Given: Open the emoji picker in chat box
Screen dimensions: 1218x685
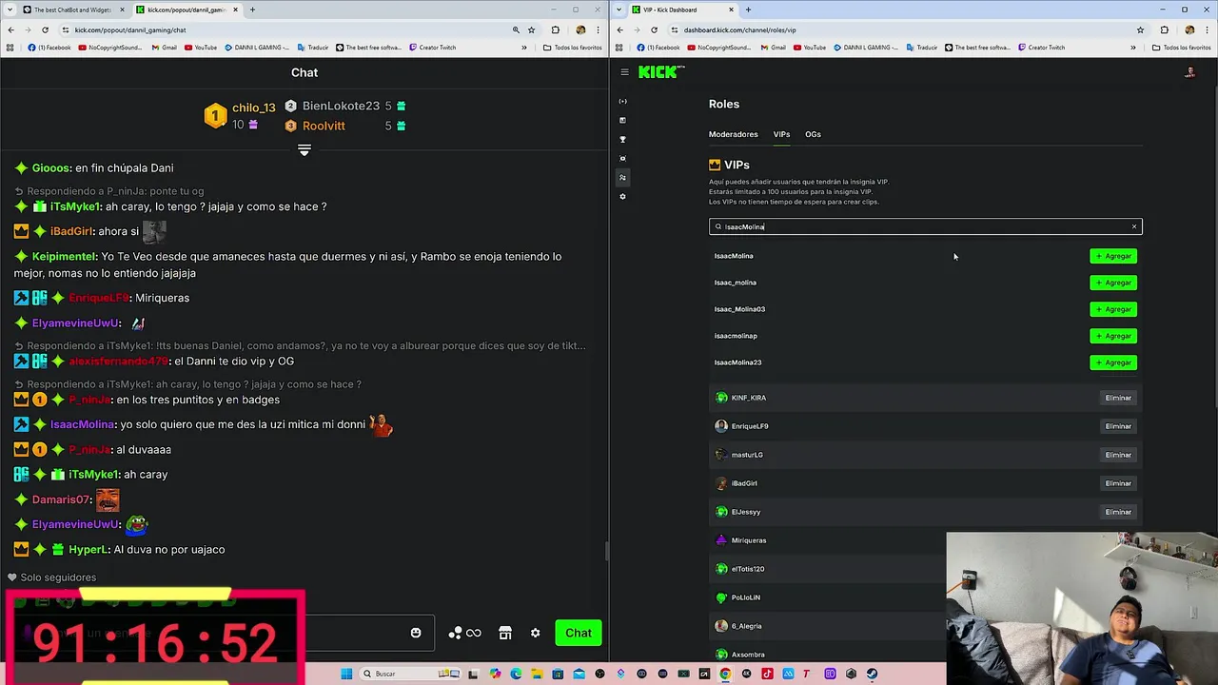Looking at the screenshot, I should (416, 633).
